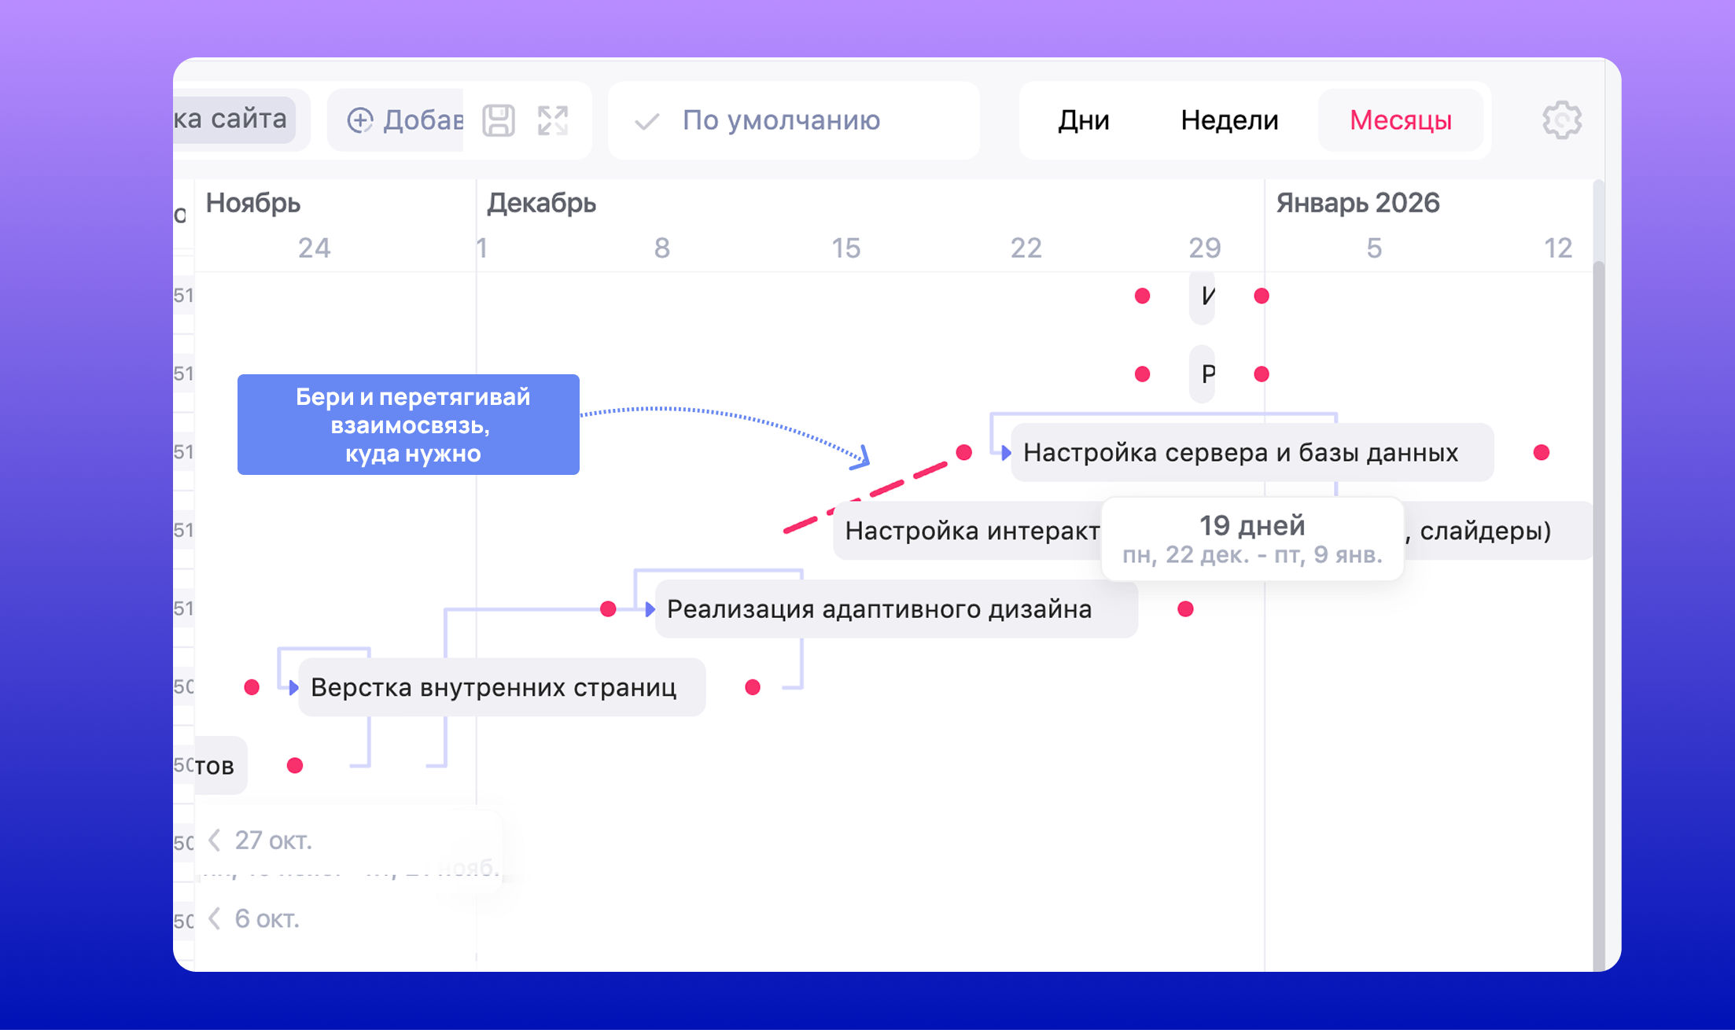Click chevron next to 6 окт.
Screen dimensions: 1735x1030
tap(215, 918)
